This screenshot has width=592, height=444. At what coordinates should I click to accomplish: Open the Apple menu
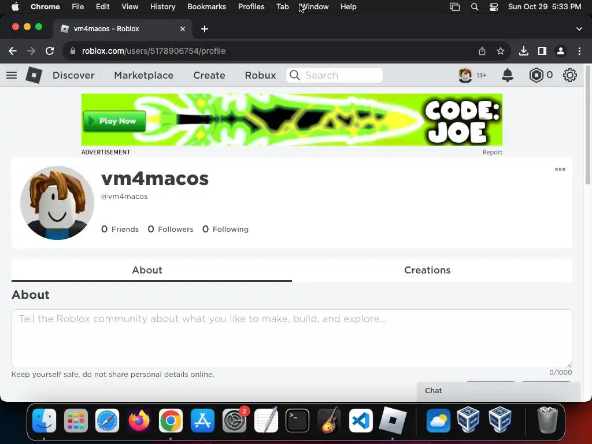coord(15,7)
